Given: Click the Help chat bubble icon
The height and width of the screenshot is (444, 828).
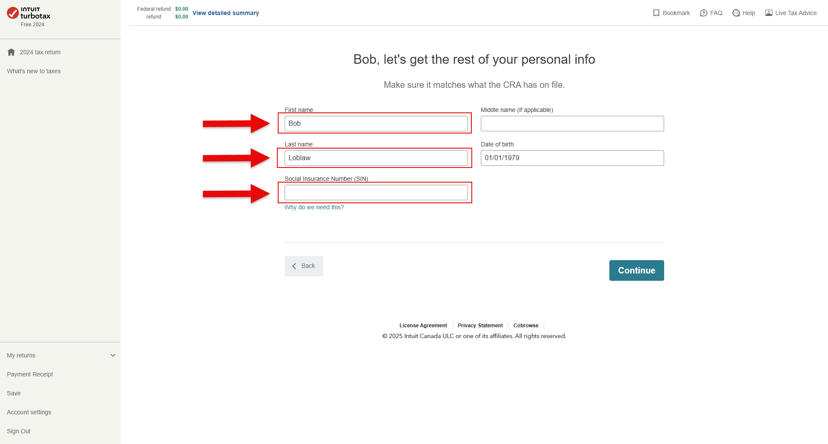Looking at the screenshot, I should point(736,13).
